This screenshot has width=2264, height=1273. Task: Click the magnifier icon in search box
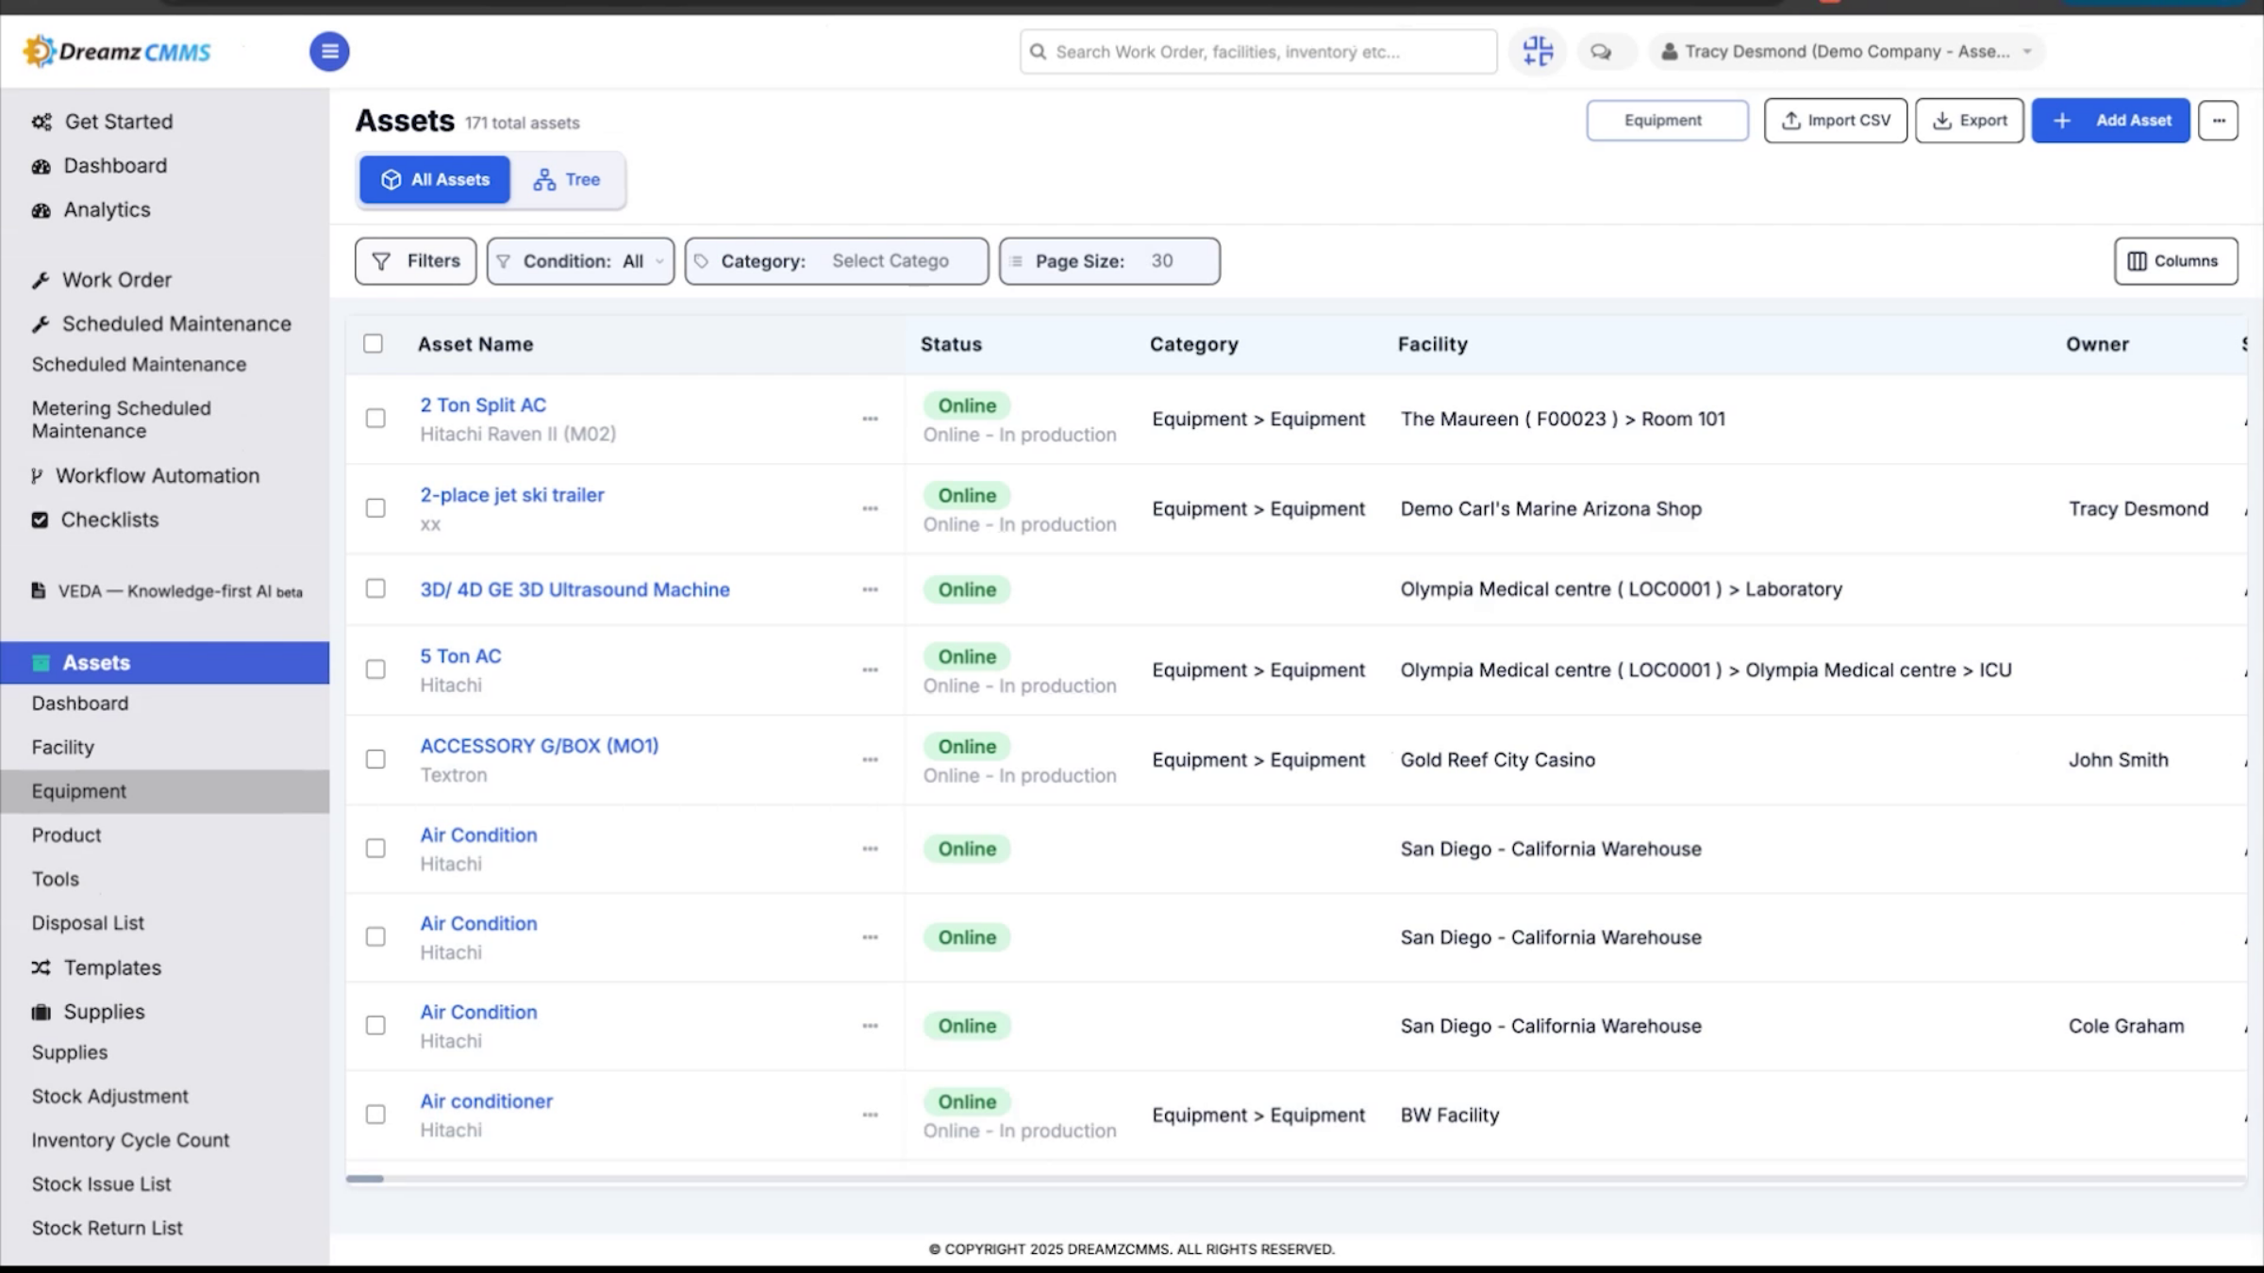1038,52
